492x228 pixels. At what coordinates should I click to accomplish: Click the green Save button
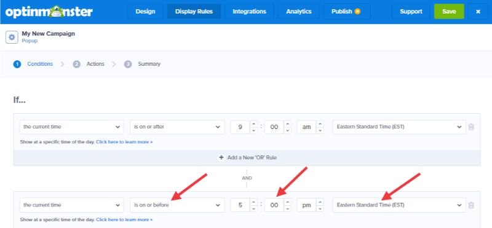coord(449,12)
